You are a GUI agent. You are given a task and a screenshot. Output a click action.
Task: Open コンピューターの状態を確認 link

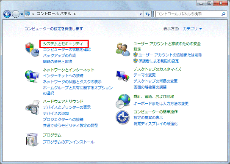(x=67, y=49)
